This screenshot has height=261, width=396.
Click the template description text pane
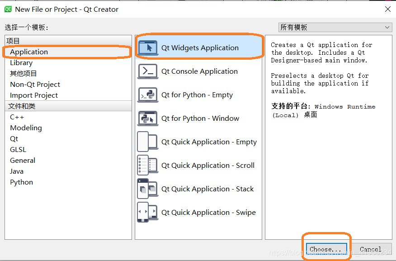click(x=328, y=137)
